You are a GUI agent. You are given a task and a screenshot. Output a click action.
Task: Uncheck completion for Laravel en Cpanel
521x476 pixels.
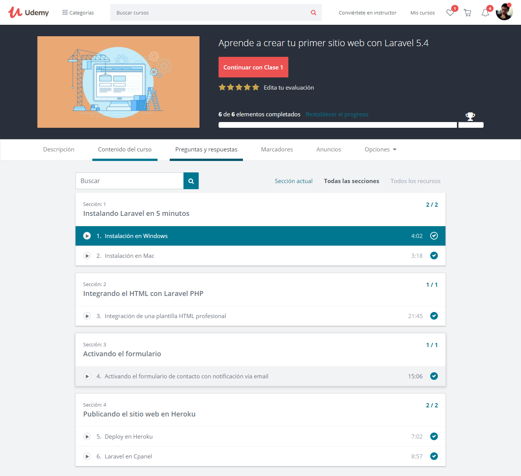(434, 457)
